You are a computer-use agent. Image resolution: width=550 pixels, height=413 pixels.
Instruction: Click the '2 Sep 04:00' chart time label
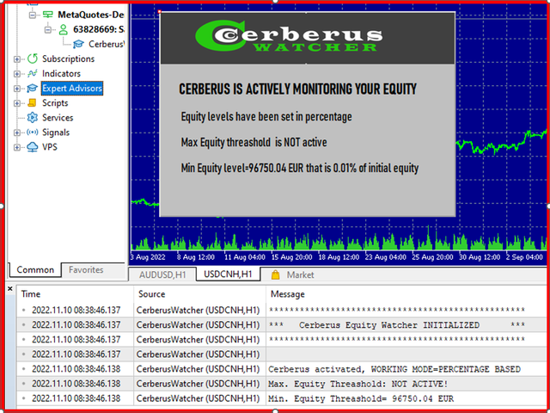524,257
